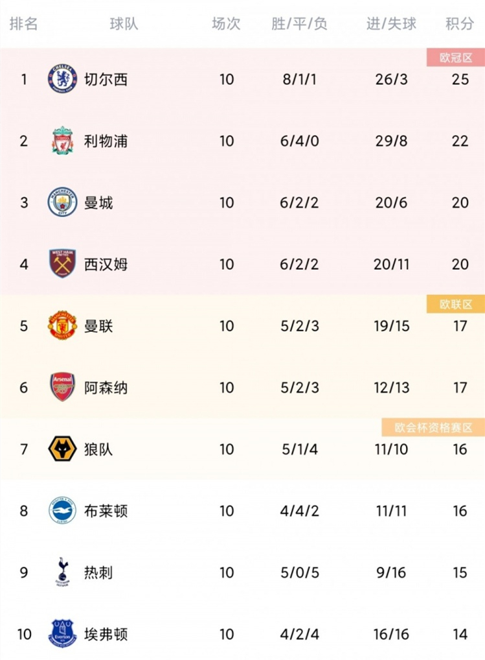485x660 pixels.
Task: Open the Manchester City badge
Action: click(x=62, y=202)
